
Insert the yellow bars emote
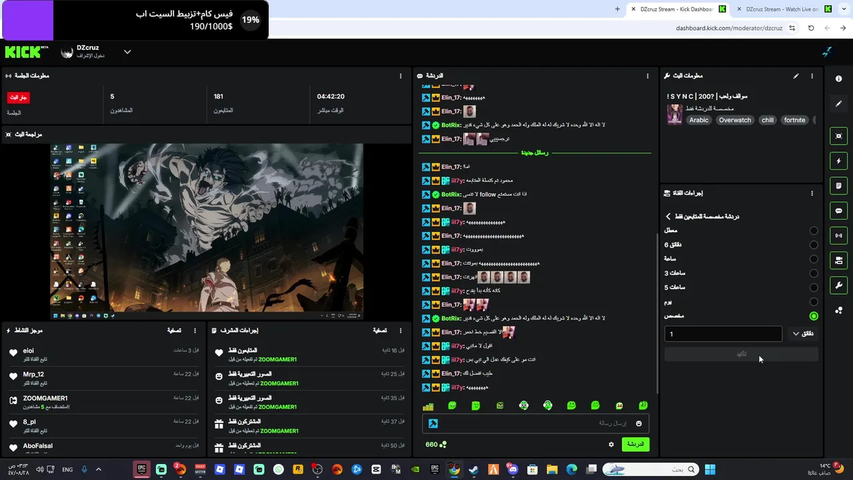[x=428, y=406]
